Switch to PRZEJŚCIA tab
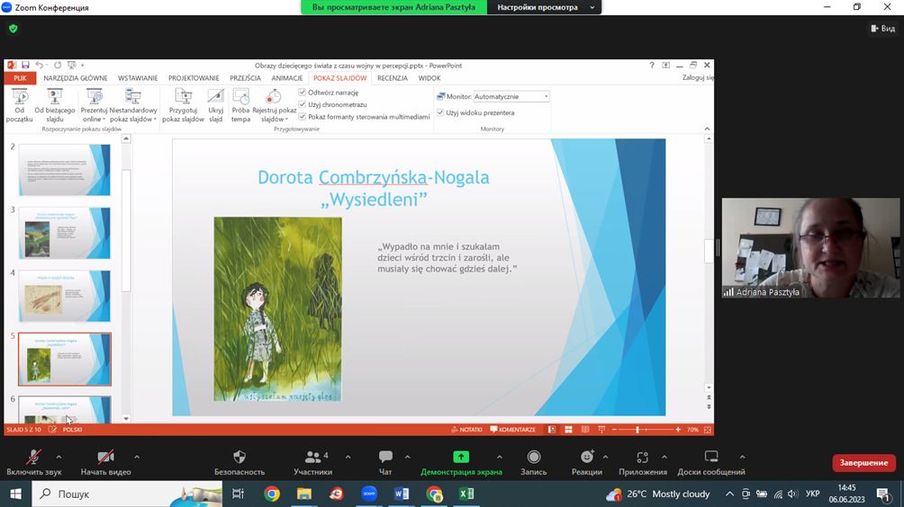The height and width of the screenshot is (507, 904). (245, 78)
